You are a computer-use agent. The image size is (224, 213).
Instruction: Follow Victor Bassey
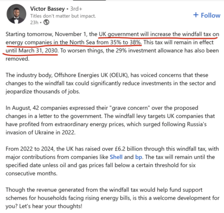207,15
